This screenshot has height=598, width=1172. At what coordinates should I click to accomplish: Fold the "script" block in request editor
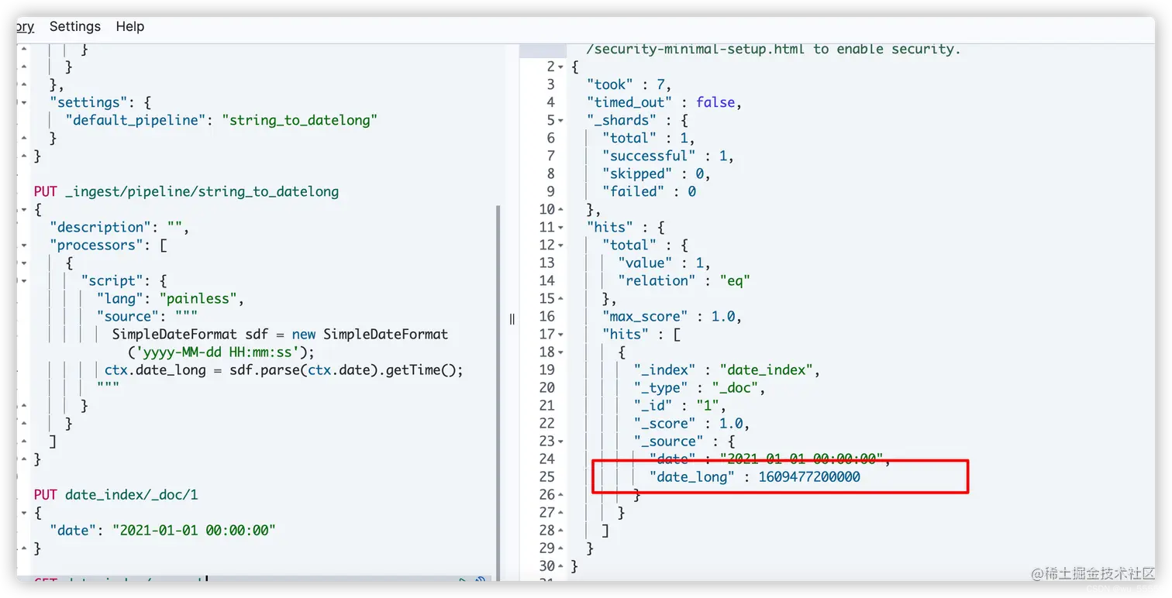[22, 280]
